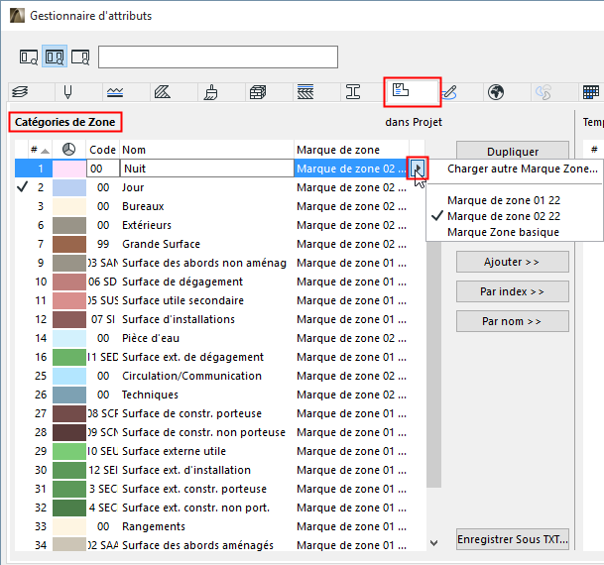Click index number 1 of the selected row
Screen dimensions: 604x565
click(x=41, y=169)
